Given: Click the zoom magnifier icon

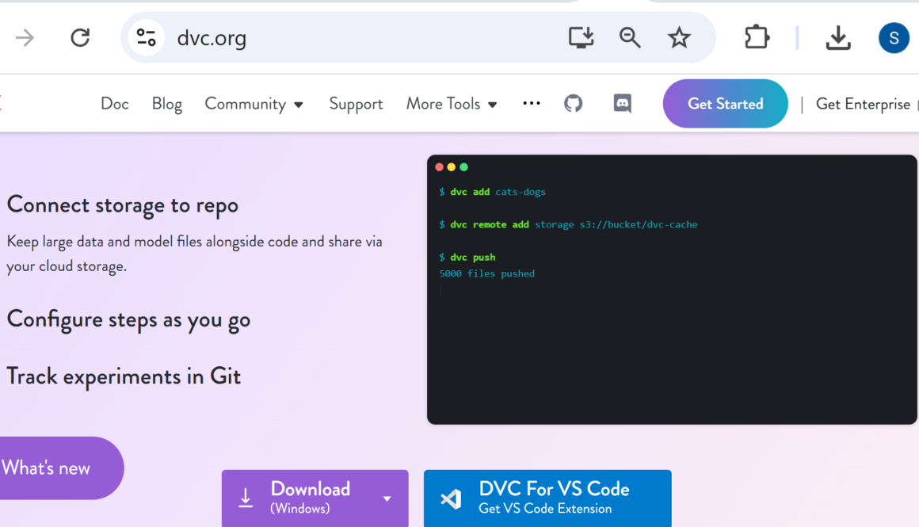Looking at the screenshot, I should pyautogui.click(x=630, y=37).
